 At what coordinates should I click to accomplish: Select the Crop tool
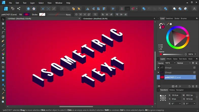3,67
